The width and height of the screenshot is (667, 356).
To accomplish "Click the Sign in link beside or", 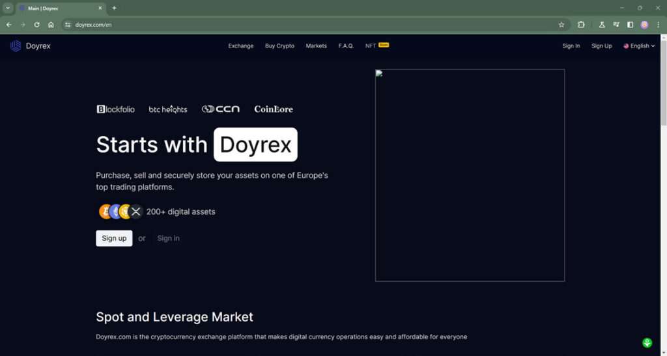I will pos(169,238).
